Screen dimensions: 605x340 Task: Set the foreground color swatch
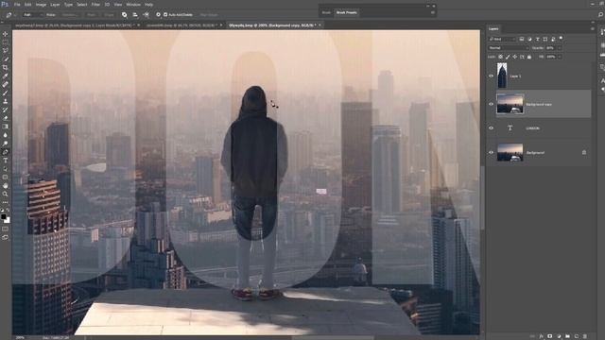4,216
